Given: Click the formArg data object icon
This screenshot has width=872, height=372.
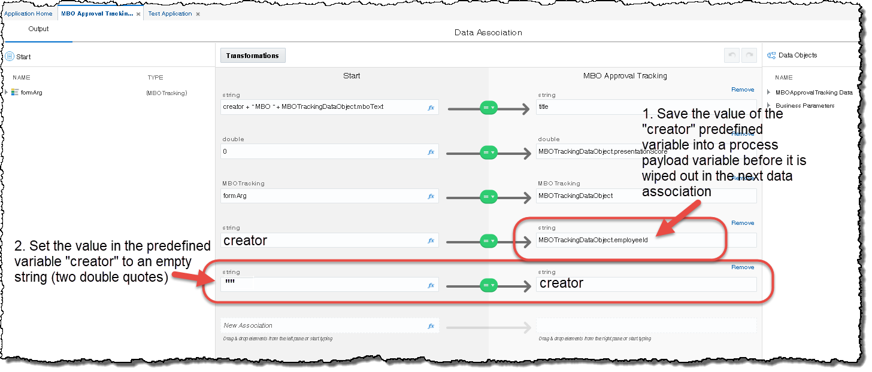Looking at the screenshot, I should 15,92.
